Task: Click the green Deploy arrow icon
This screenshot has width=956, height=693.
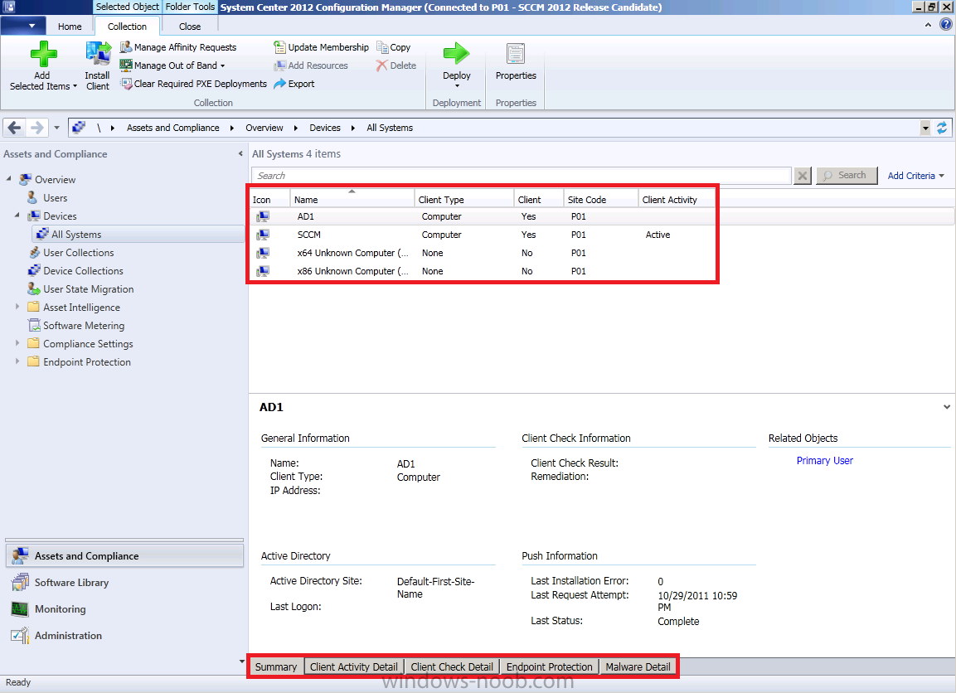Action: pos(456,54)
